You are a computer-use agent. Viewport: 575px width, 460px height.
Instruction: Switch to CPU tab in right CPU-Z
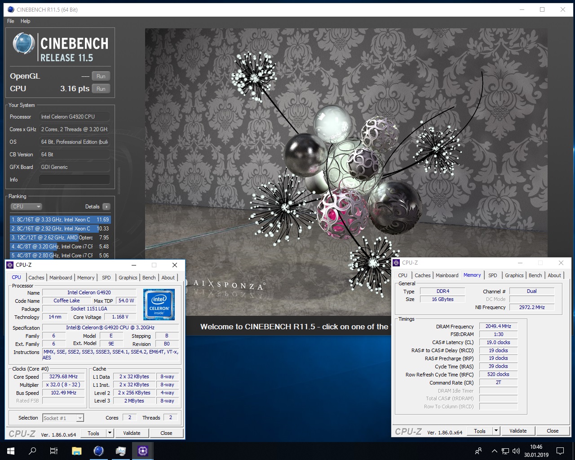(x=403, y=275)
